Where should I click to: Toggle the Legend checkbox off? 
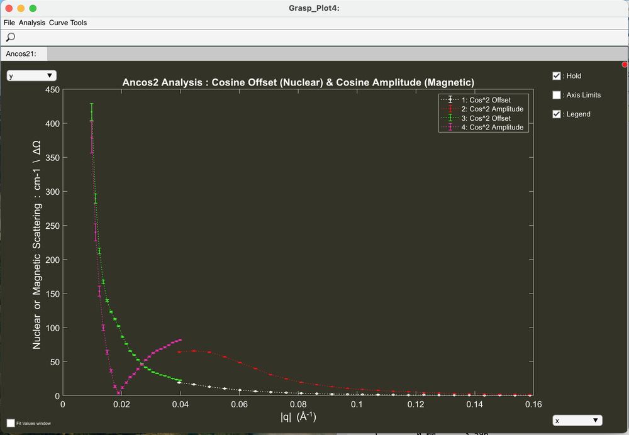coord(556,114)
